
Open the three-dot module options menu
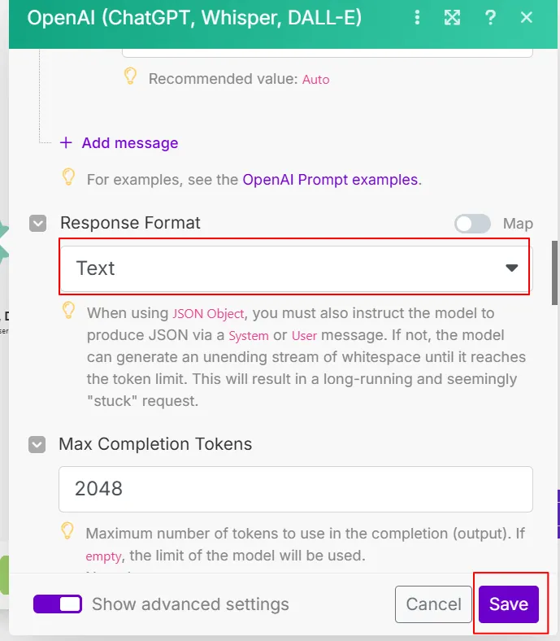click(x=418, y=17)
